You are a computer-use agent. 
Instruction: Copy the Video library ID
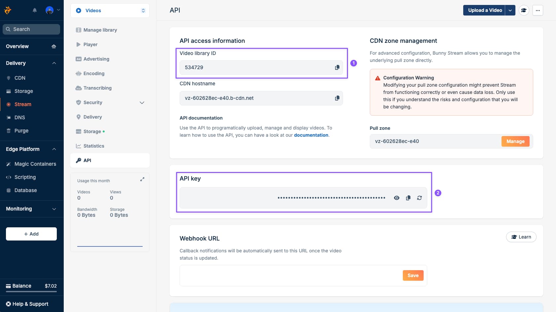pos(337,67)
